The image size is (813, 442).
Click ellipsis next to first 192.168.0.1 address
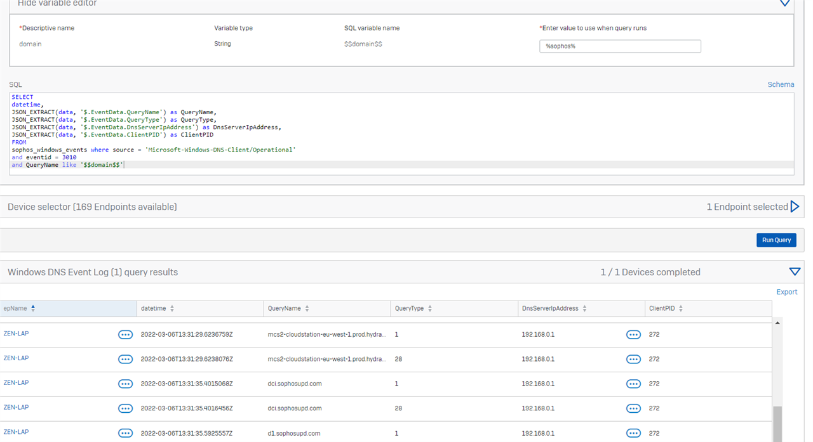click(633, 334)
